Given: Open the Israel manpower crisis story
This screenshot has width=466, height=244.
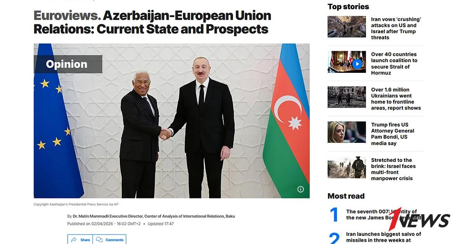Looking at the screenshot, I should [393, 169].
